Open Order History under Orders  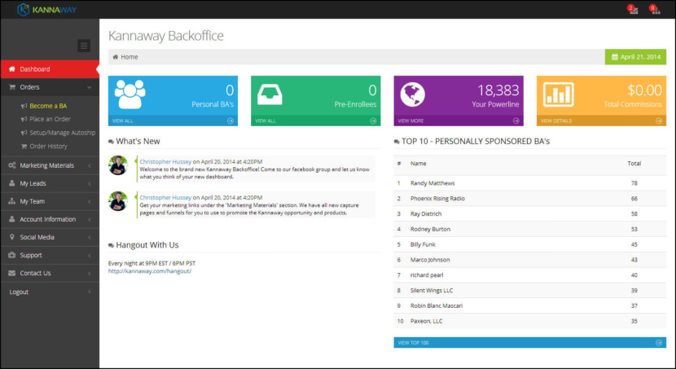[x=48, y=146]
